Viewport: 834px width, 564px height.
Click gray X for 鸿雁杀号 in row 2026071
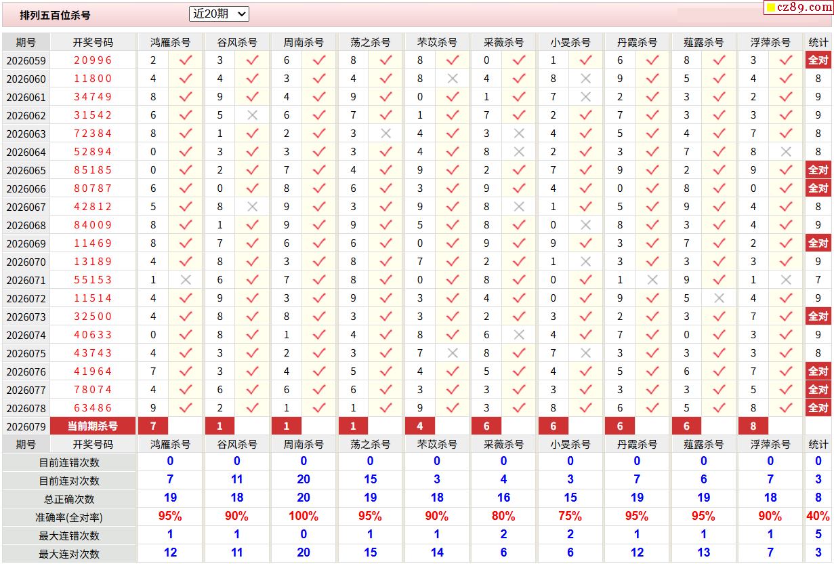coord(186,280)
